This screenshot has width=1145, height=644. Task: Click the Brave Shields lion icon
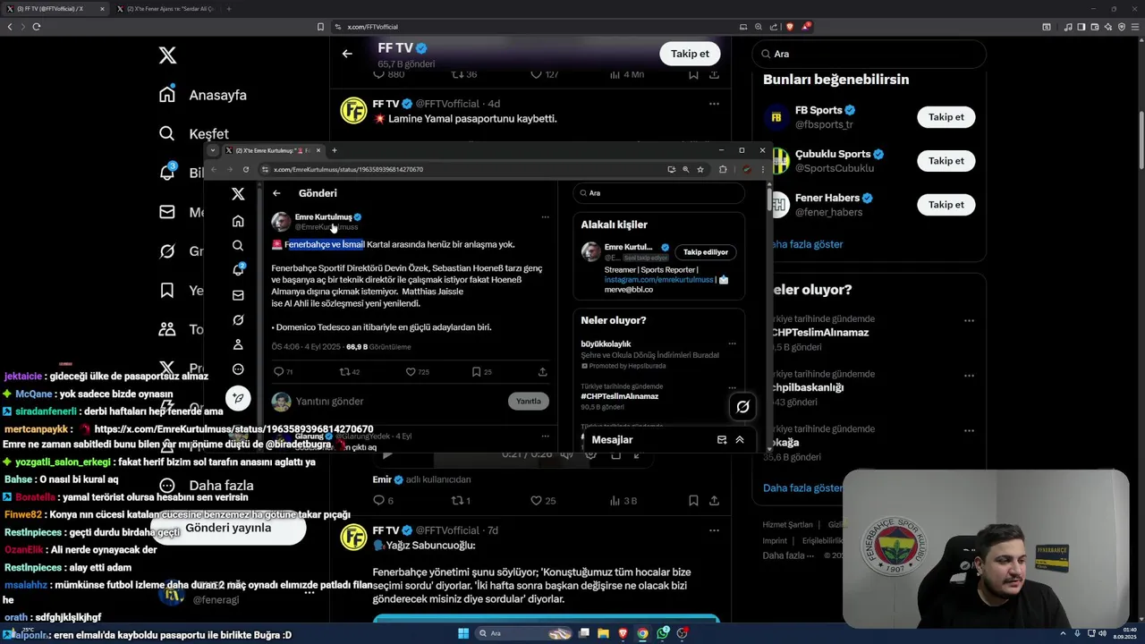tap(788, 27)
